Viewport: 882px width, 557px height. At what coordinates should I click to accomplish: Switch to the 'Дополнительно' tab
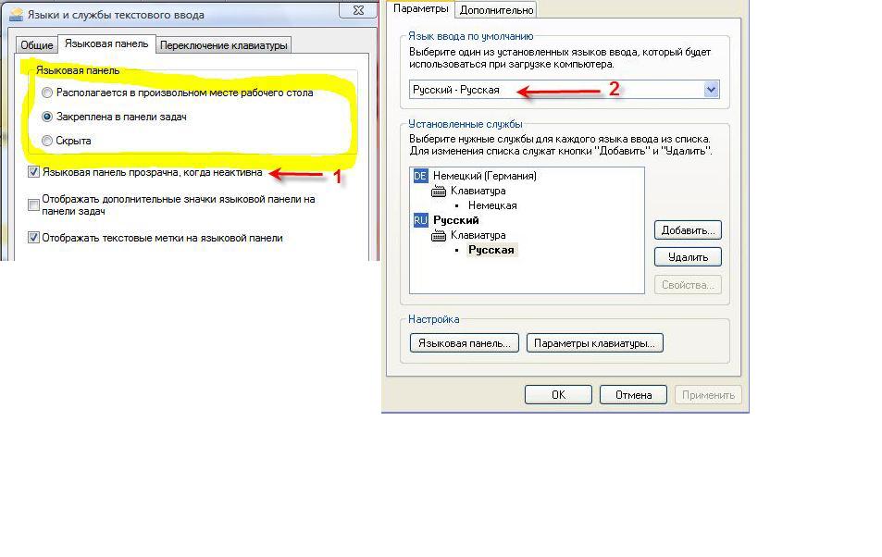point(496,9)
